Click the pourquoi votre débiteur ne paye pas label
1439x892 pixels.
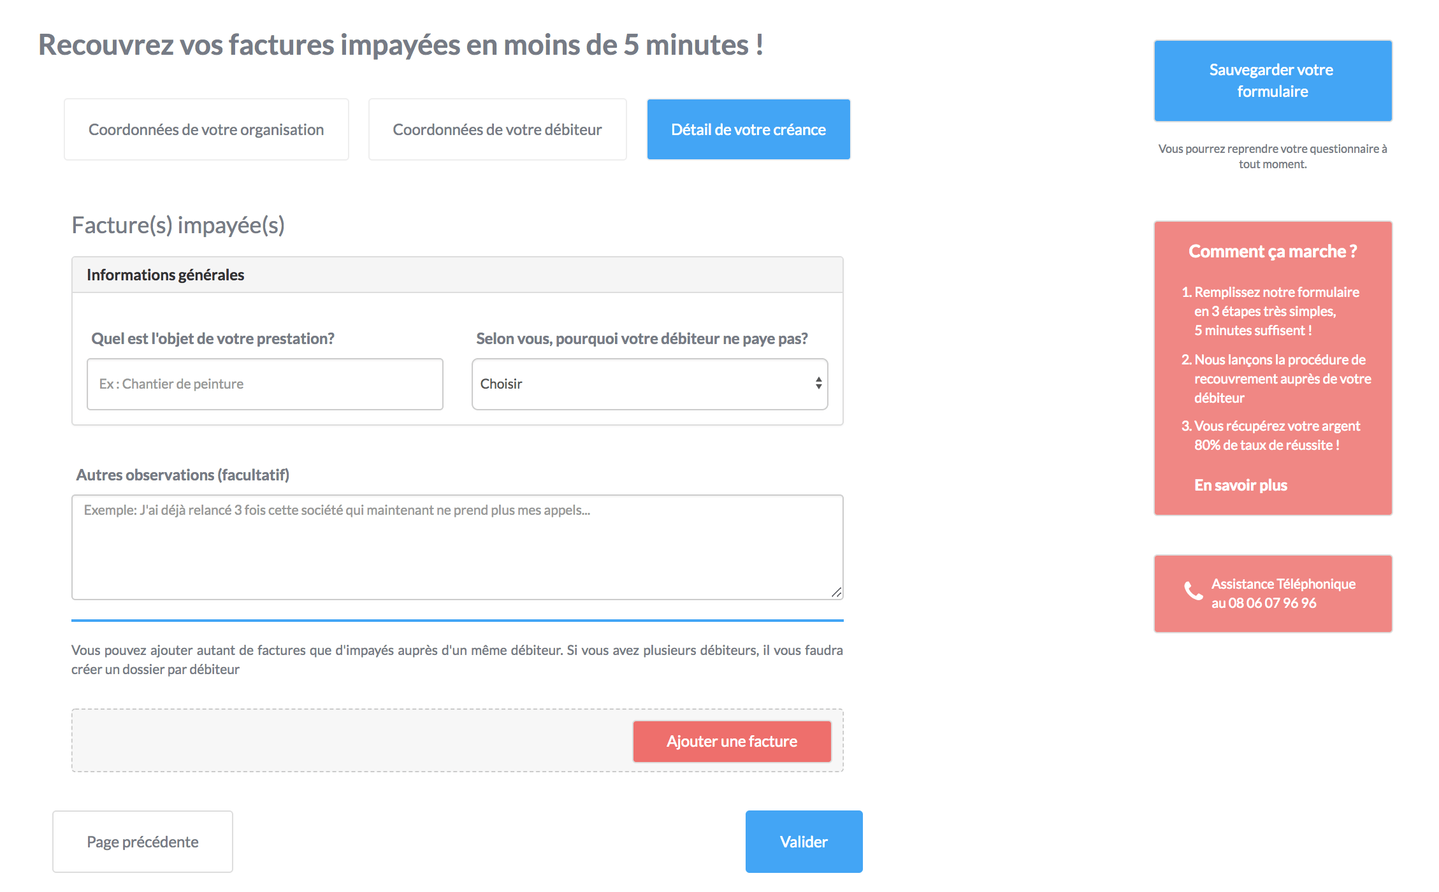click(642, 338)
